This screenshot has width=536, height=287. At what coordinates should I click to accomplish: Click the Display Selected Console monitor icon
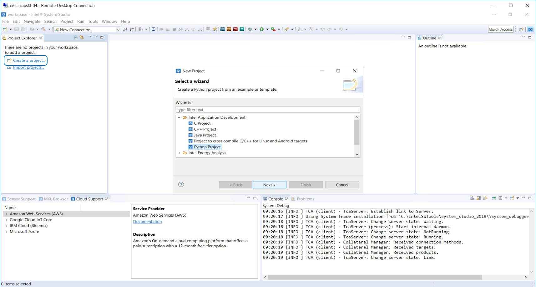(501, 198)
